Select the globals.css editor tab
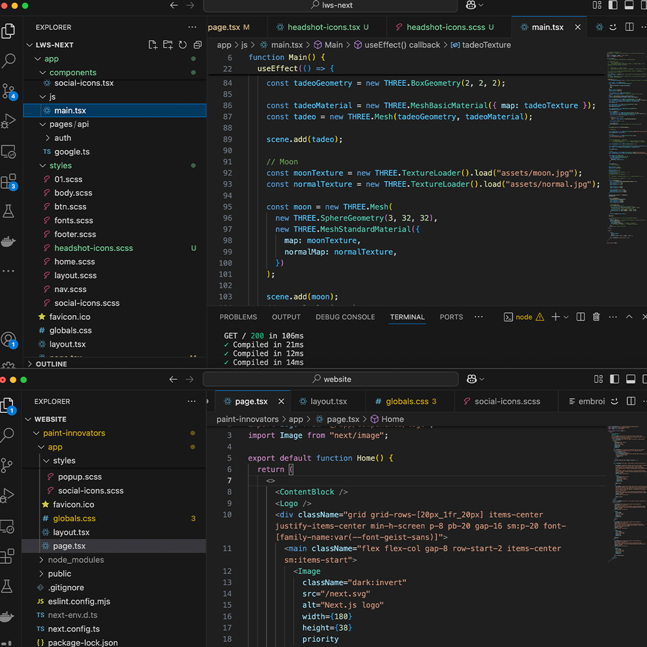This screenshot has width=647, height=647. pyautogui.click(x=406, y=401)
